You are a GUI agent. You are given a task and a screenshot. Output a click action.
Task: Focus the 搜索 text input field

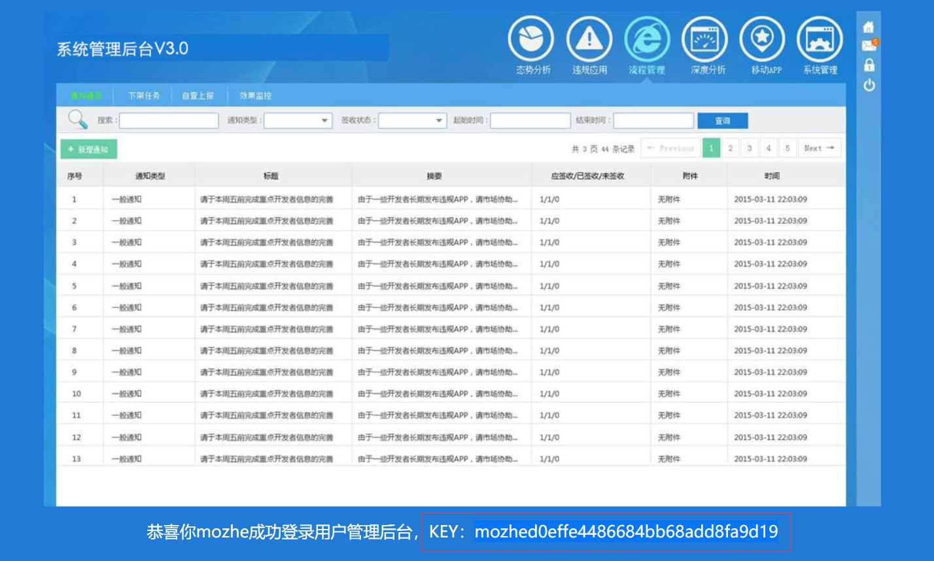coord(169,120)
